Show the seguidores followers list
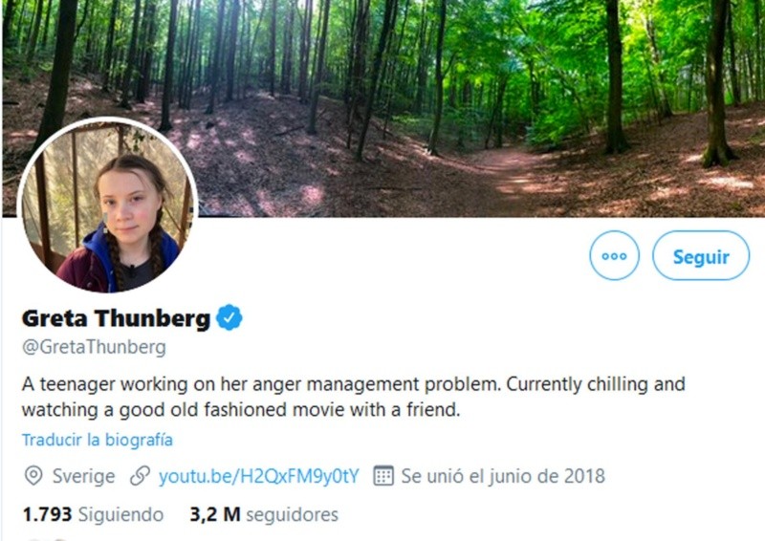Viewport: 765px width, 541px height. (x=292, y=514)
